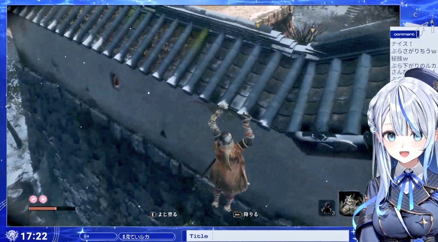Viewport: 438px width, 242px height.
Task: Click the @ handle field in bottom bar
Action: click(x=98, y=236)
